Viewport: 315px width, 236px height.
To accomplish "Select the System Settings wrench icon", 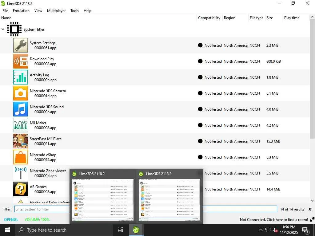I will click(x=21, y=45).
